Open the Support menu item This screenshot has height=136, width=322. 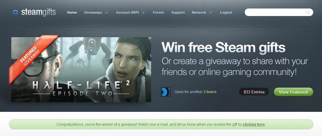click(x=178, y=12)
